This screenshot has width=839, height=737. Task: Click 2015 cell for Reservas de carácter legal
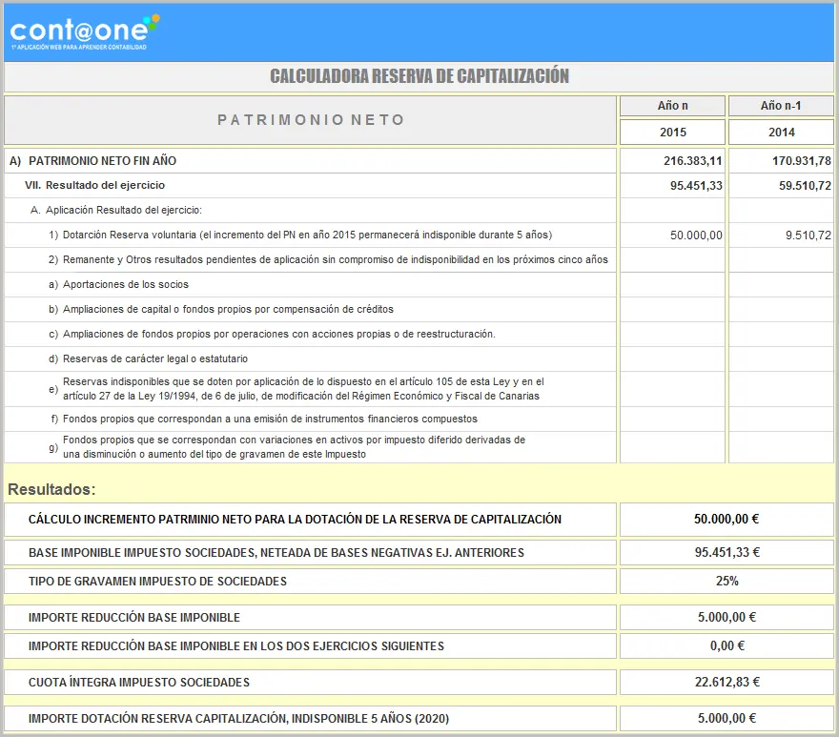coord(672,358)
